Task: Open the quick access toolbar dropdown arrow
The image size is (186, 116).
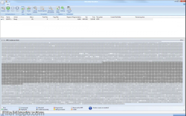Action: tap(10, 2)
